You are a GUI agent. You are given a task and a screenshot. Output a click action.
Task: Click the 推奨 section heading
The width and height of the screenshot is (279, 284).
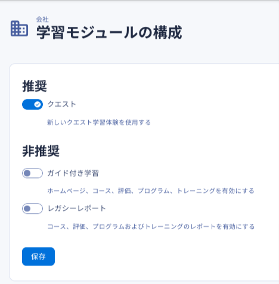coord(35,86)
